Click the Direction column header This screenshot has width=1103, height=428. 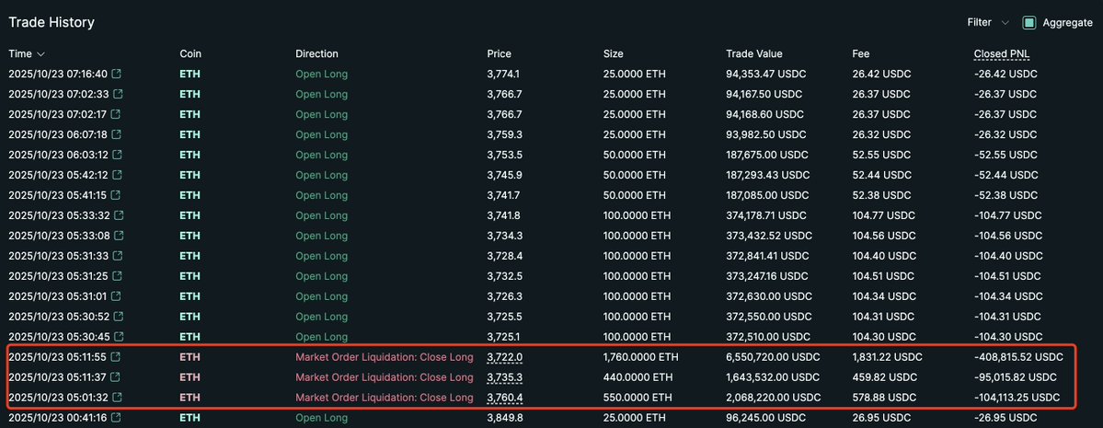tap(316, 53)
